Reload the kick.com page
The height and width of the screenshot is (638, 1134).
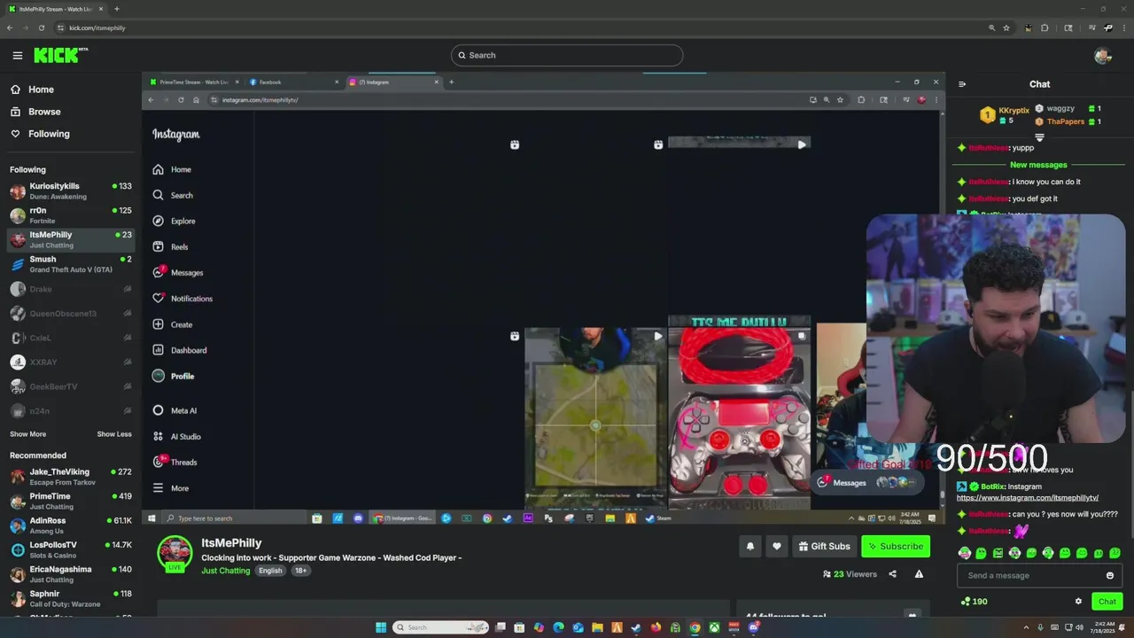click(x=41, y=27)
